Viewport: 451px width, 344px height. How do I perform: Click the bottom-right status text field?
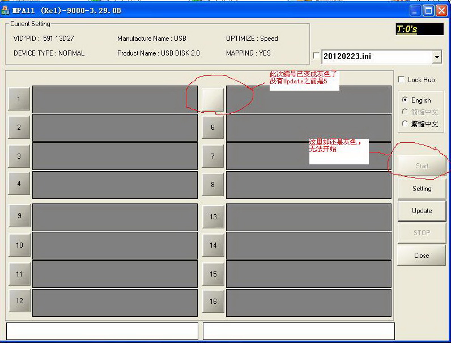(x=299, y=331)
